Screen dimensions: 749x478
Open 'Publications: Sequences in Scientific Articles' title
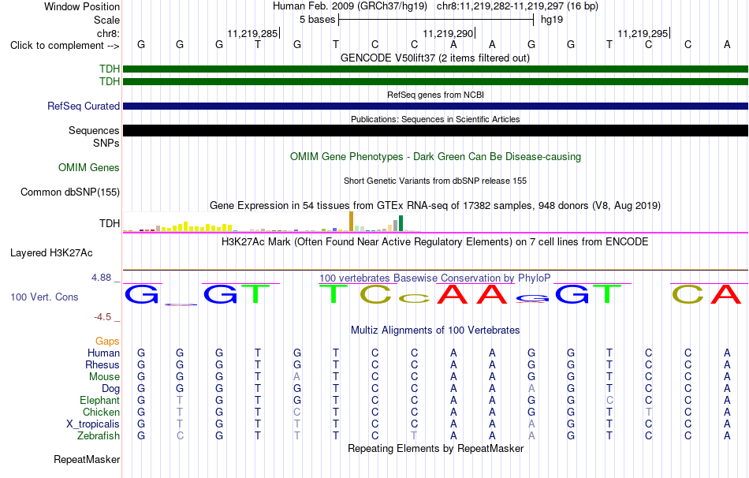pyautogui.click(x=435, y=119)
